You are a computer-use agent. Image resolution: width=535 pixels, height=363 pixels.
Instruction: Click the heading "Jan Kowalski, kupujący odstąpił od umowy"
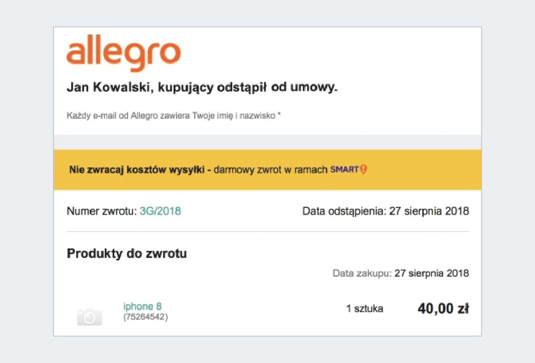click(x=202, y=88)
